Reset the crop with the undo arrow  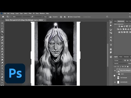click(x=107, y=17)
